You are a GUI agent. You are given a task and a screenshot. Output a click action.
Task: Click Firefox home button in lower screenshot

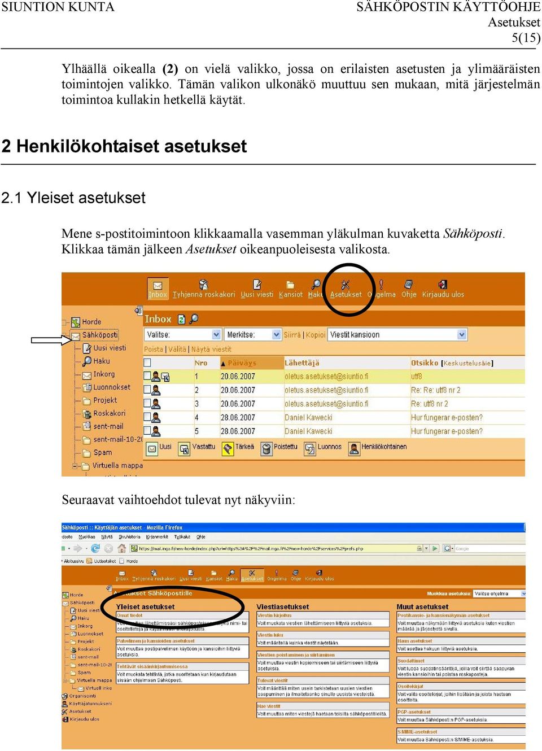(122, 548)
